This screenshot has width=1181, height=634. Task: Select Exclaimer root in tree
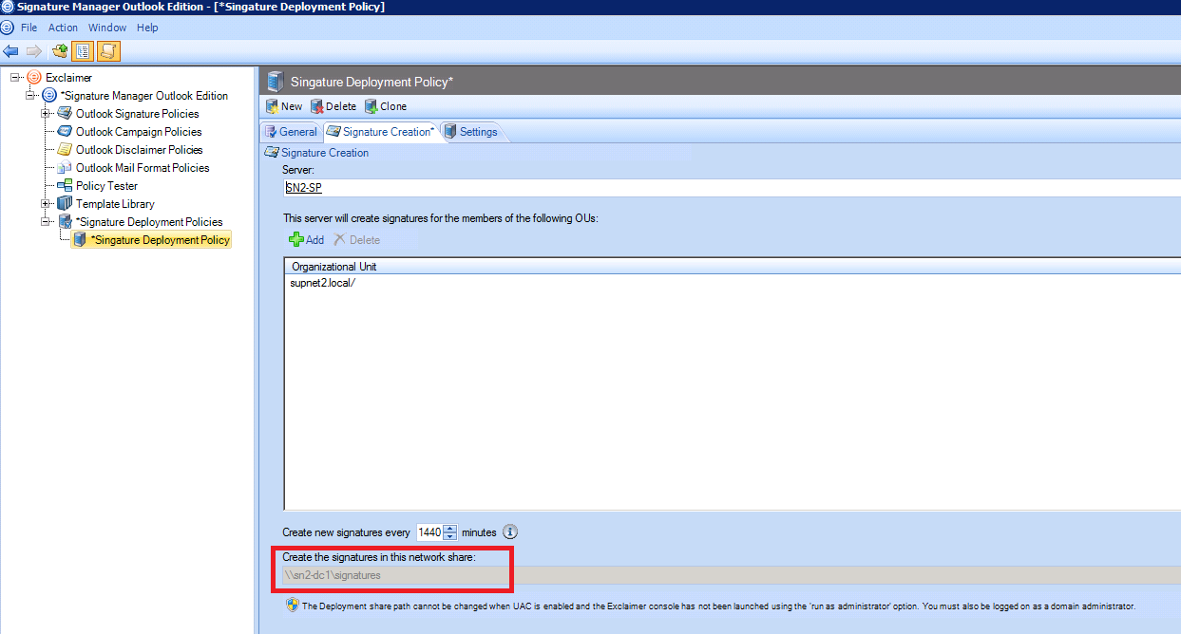click(x=68, y=78)
